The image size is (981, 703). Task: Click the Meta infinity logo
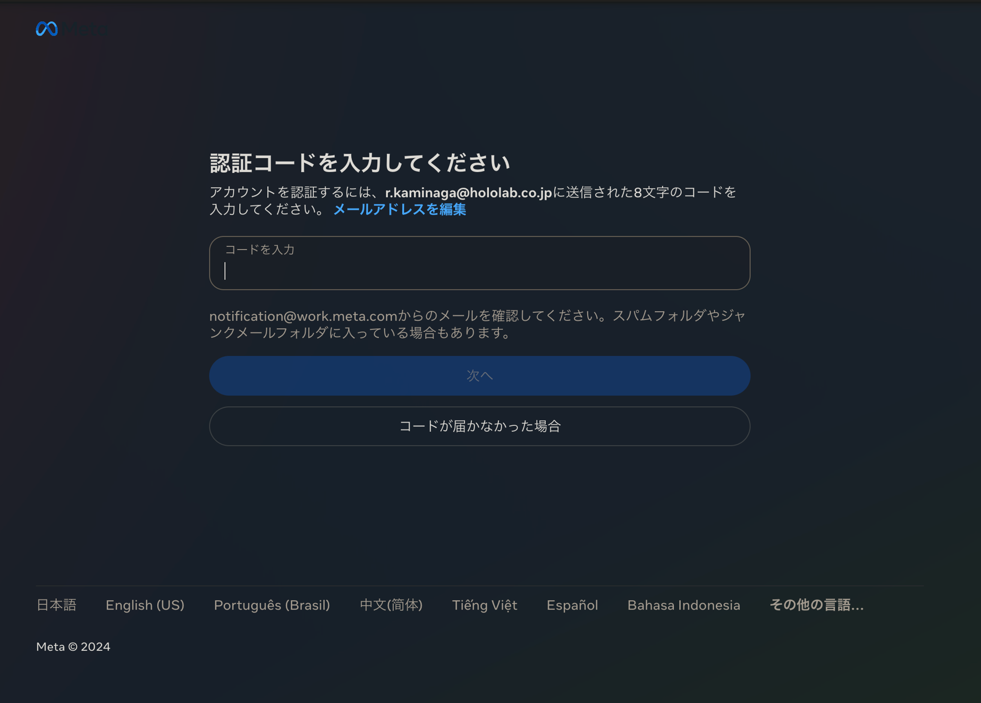tap(47, 29)
